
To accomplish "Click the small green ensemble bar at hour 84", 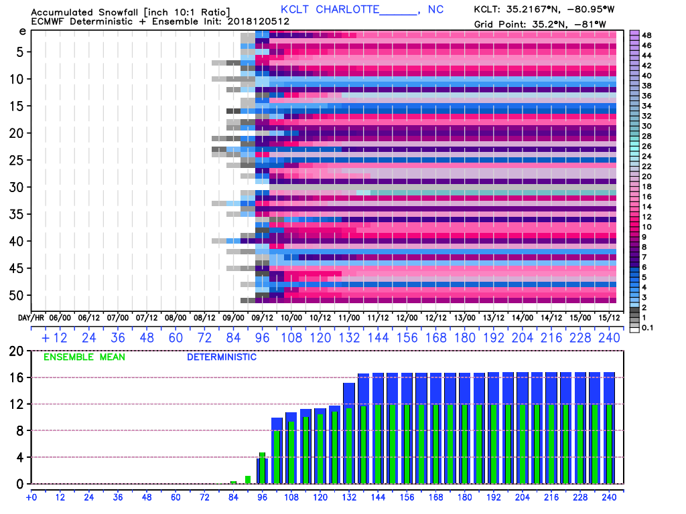I will (x=233, y=483).
